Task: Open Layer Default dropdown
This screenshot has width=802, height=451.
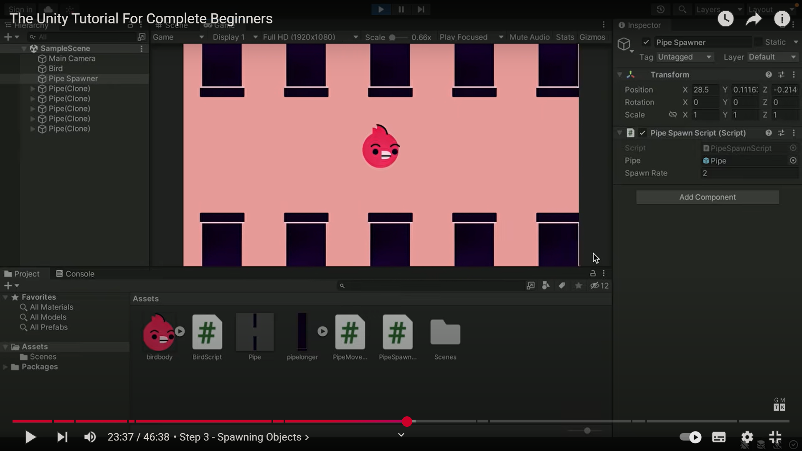Action: click(772, 57)
